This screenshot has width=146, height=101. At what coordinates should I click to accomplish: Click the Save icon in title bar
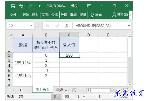point(13,6)
